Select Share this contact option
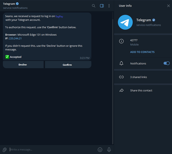Image resolution: width=172 pixels, height=154 pixels. point(141,90)
